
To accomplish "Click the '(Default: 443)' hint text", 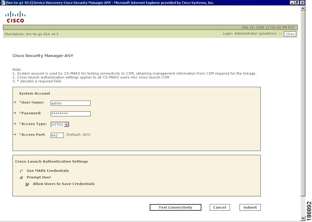I will click(x=78, y=135).
